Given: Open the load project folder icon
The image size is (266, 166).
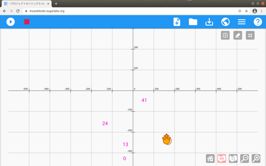Looking at the screenshot, I should pyautogui.click(x=193, y=22).
